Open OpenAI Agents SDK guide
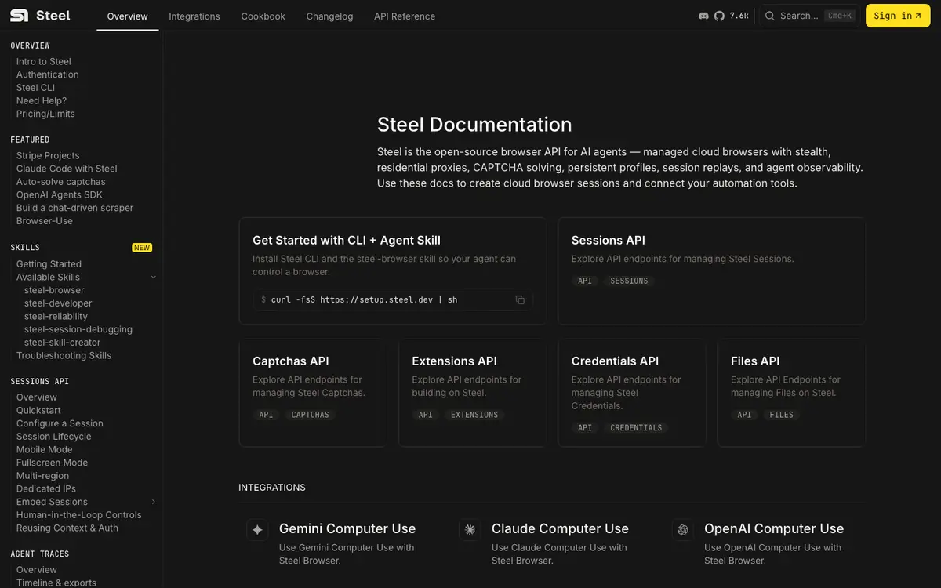 coord(60,194)
